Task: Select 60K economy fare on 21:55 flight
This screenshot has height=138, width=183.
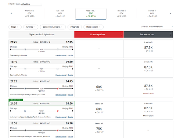Action: pyautogui.click(x=99, y=110)
